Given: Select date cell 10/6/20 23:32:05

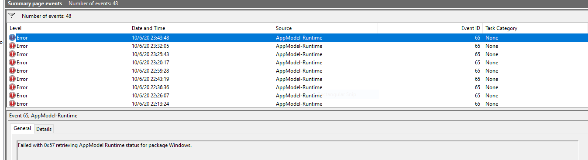Looking at the screenshot, I should coord(150,46).
